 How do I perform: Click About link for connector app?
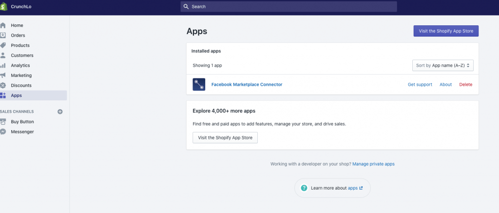click(445, 84)
